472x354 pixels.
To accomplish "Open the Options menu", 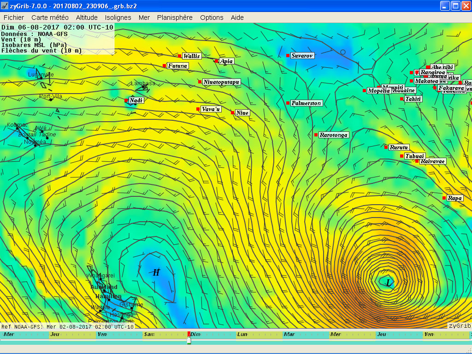I will tap(212, 18).
